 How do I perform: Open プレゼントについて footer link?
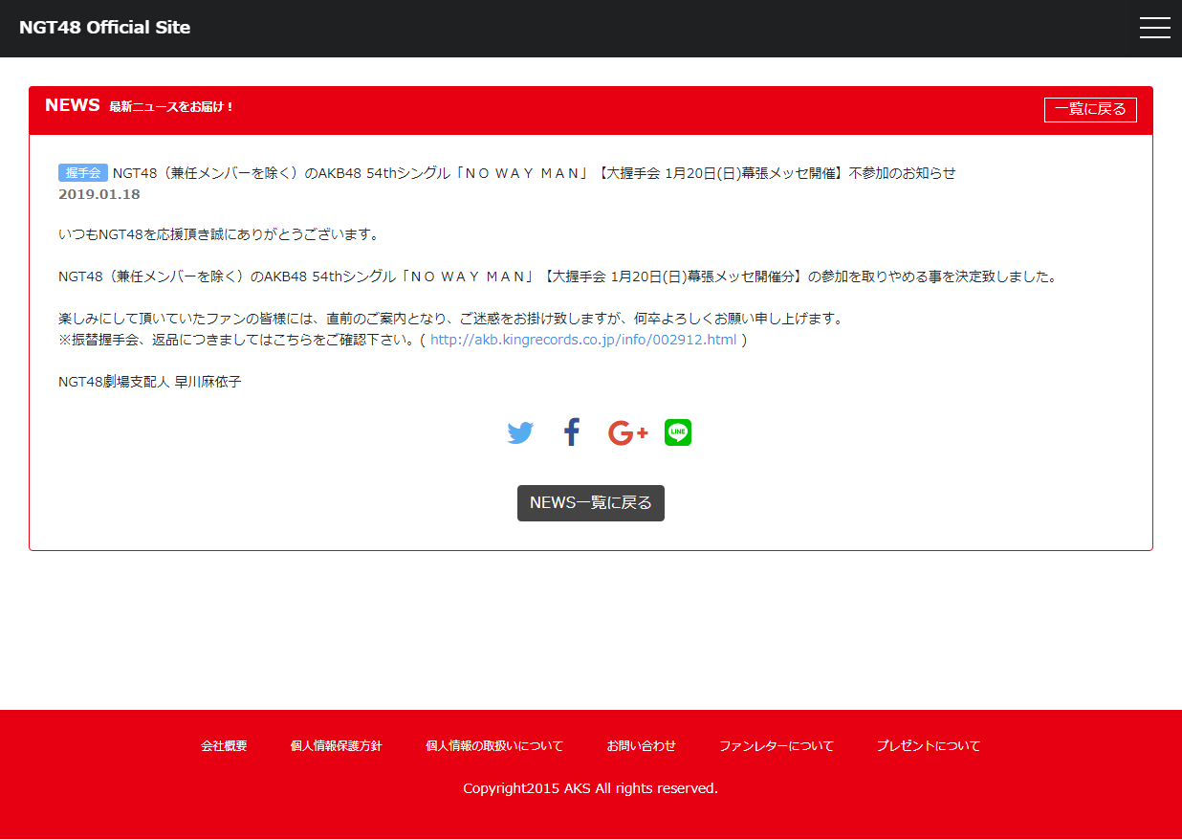[929, 746]
